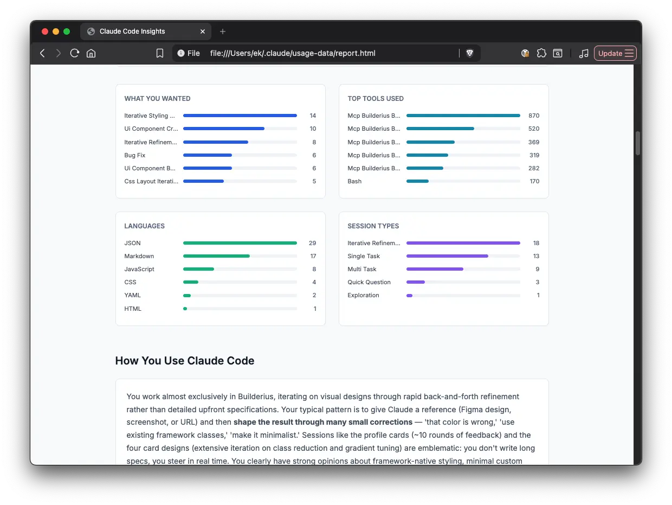
Task: Click the address bar with report.html URL
Action: [325, 53]
